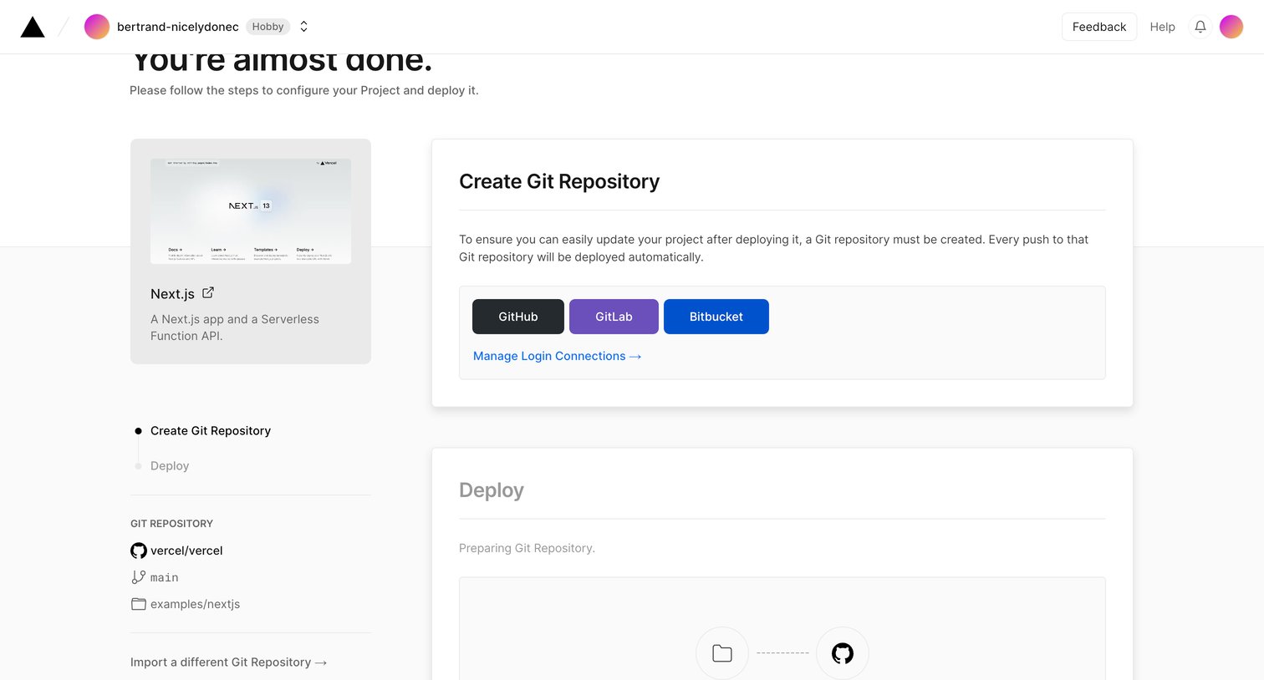Click the bertrand-nicelydonec team avatar
The height and width of the screenshot is (680, 1264).
click(97, 27)
